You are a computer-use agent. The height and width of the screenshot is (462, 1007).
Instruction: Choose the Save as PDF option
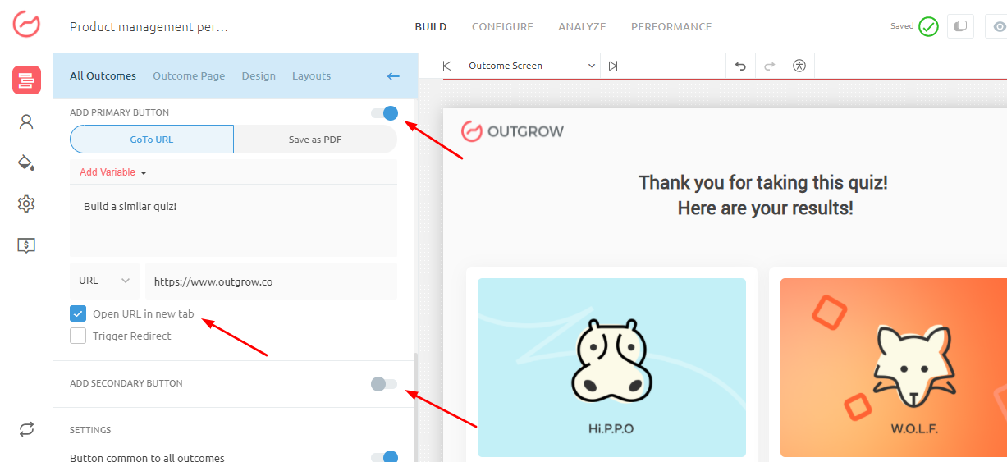coord(315,140)
